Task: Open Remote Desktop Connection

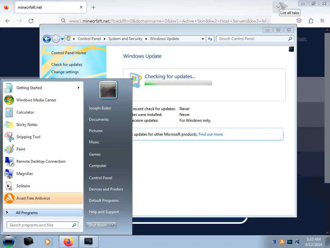Action: click(x=43, y=161)
